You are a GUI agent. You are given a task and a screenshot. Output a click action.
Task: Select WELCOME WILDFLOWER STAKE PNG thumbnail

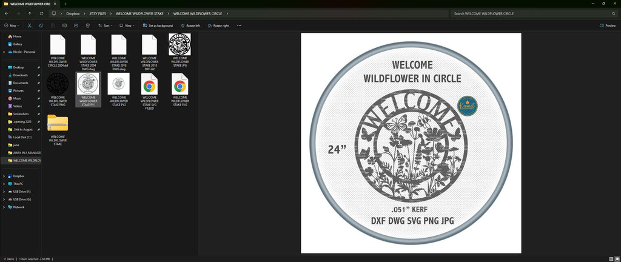(58, 90)
